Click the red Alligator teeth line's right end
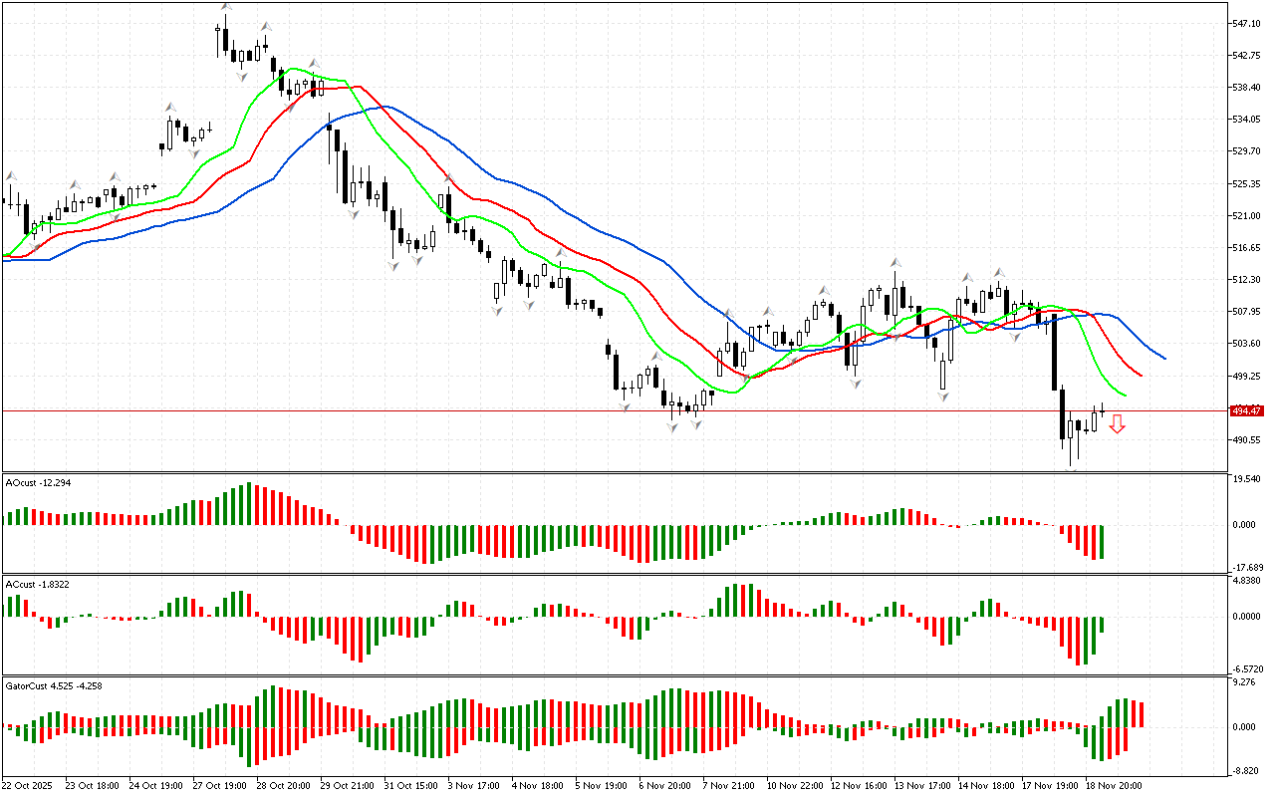Image resolution: width=1275 pixels, height=797 pixels. coord(1141,376)
